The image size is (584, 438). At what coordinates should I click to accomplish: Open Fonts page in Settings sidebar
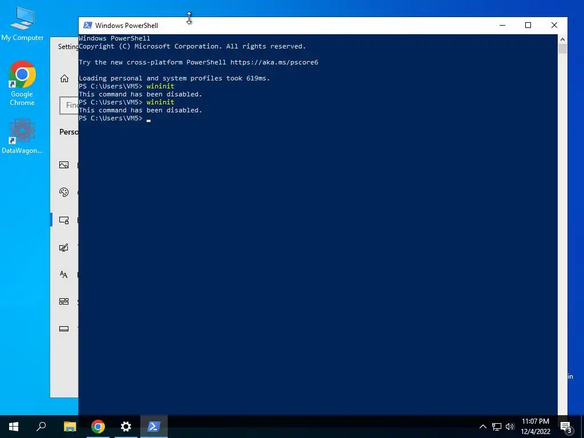click(x=64, y=274)
